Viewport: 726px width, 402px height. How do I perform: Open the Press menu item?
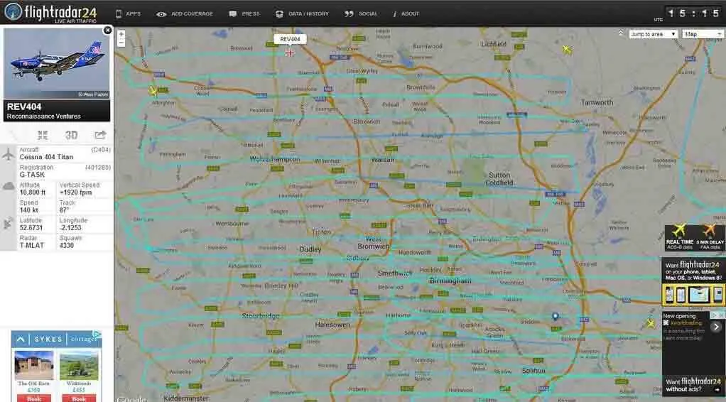pyautogui.click(x=244, y=14)
